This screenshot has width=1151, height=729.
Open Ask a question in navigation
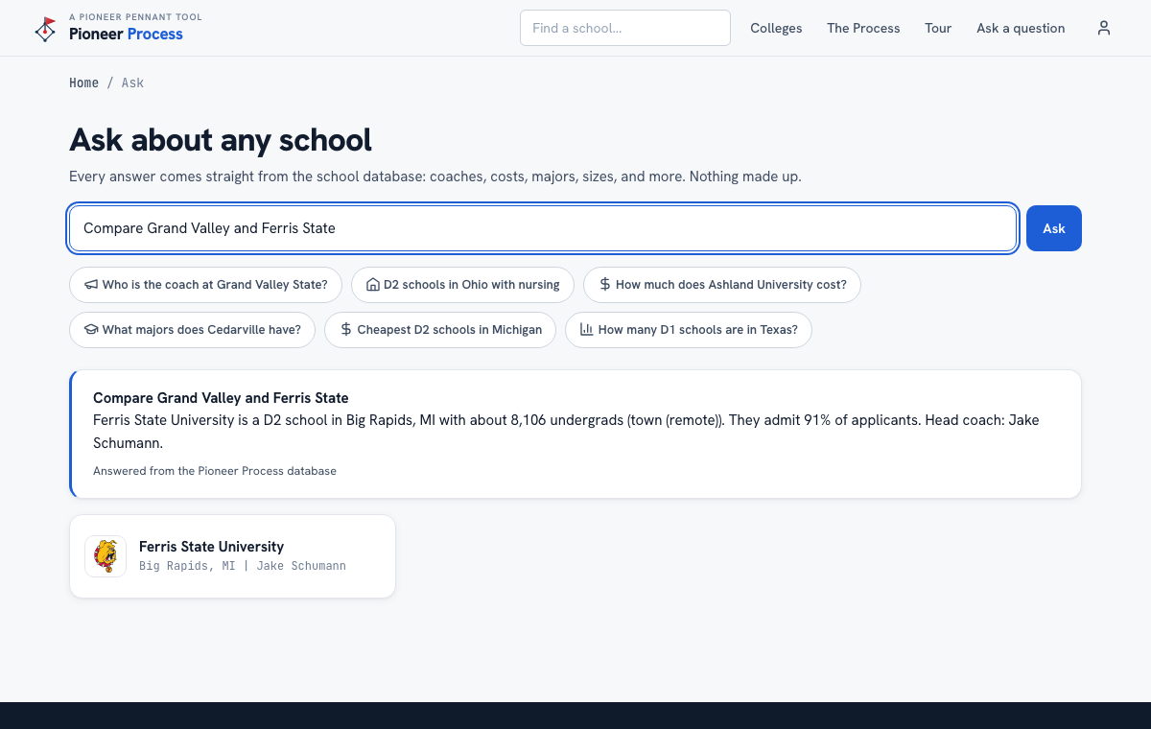pos(1021,28)
